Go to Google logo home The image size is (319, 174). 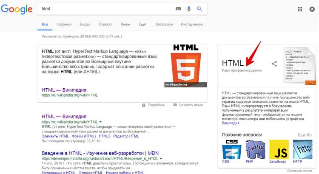coord(17,9)
